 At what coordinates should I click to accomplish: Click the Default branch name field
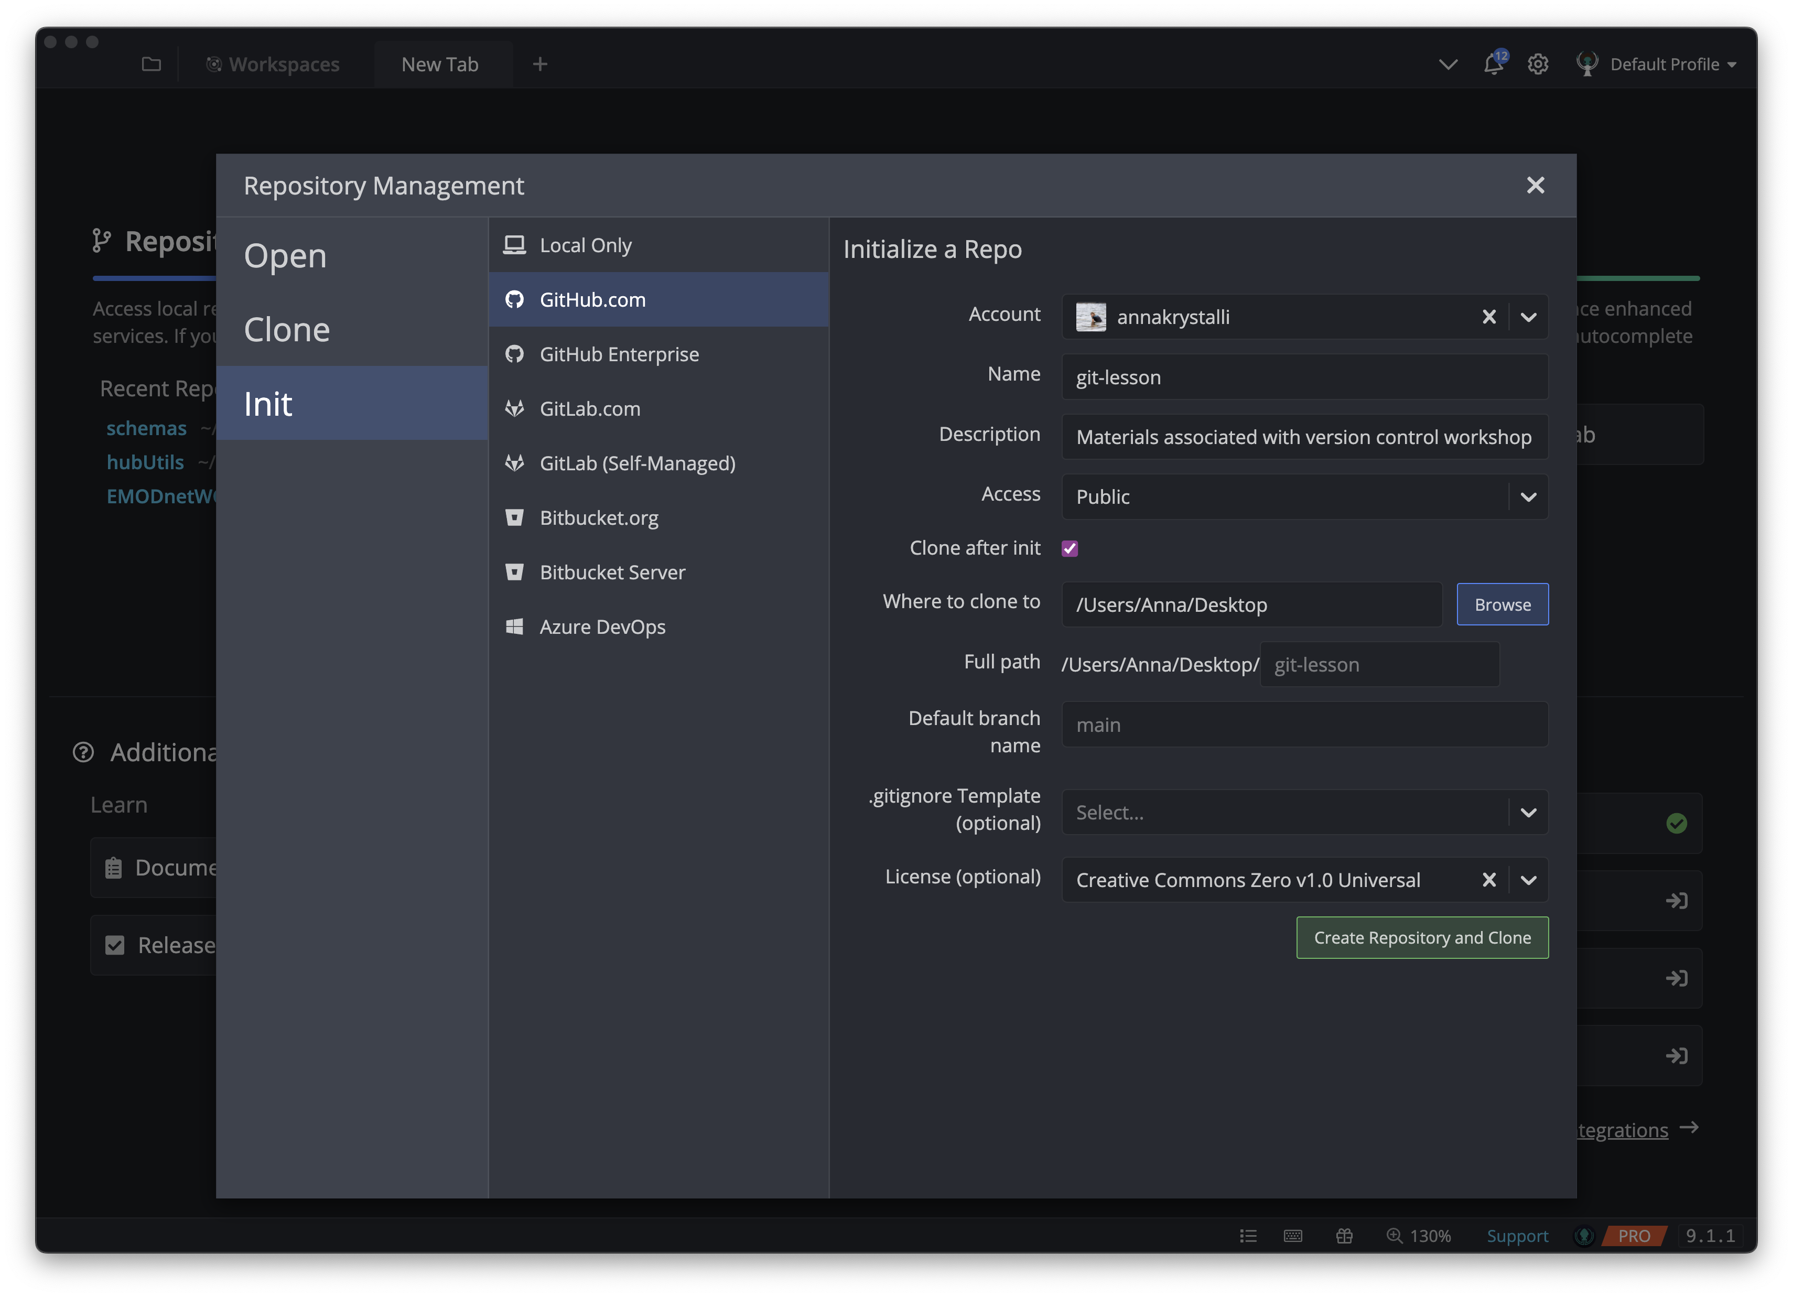tap(1304, 724)
